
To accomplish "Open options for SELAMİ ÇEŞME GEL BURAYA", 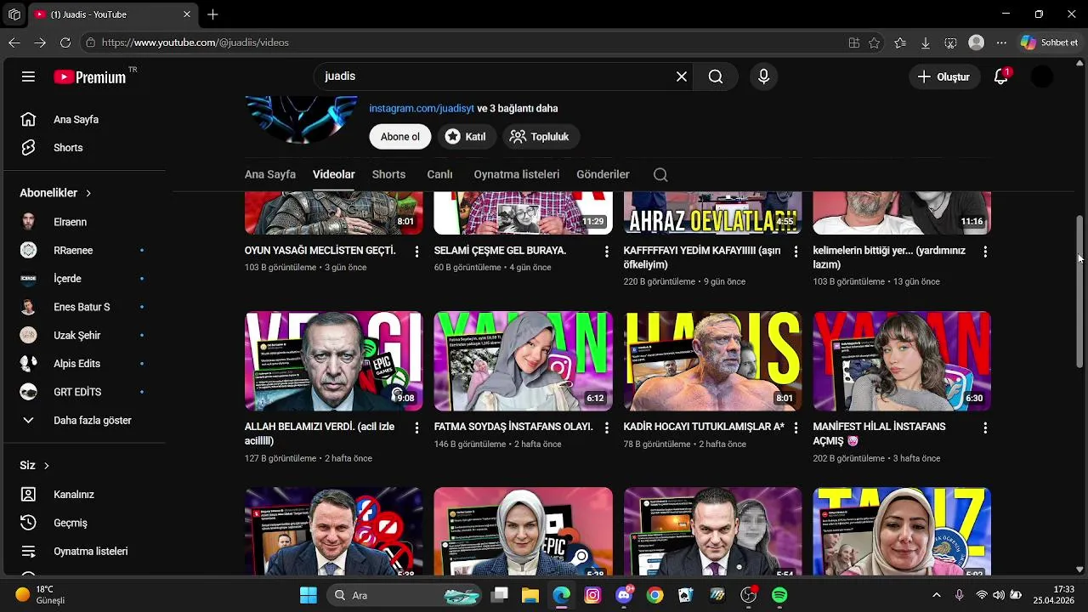I will coord(606,252).
